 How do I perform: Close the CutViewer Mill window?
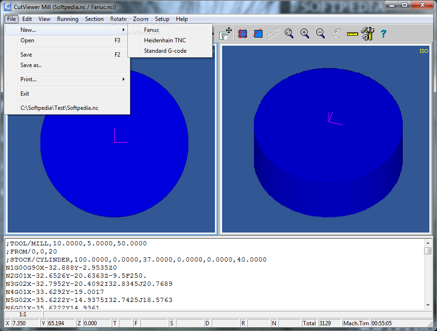[422, 5]
